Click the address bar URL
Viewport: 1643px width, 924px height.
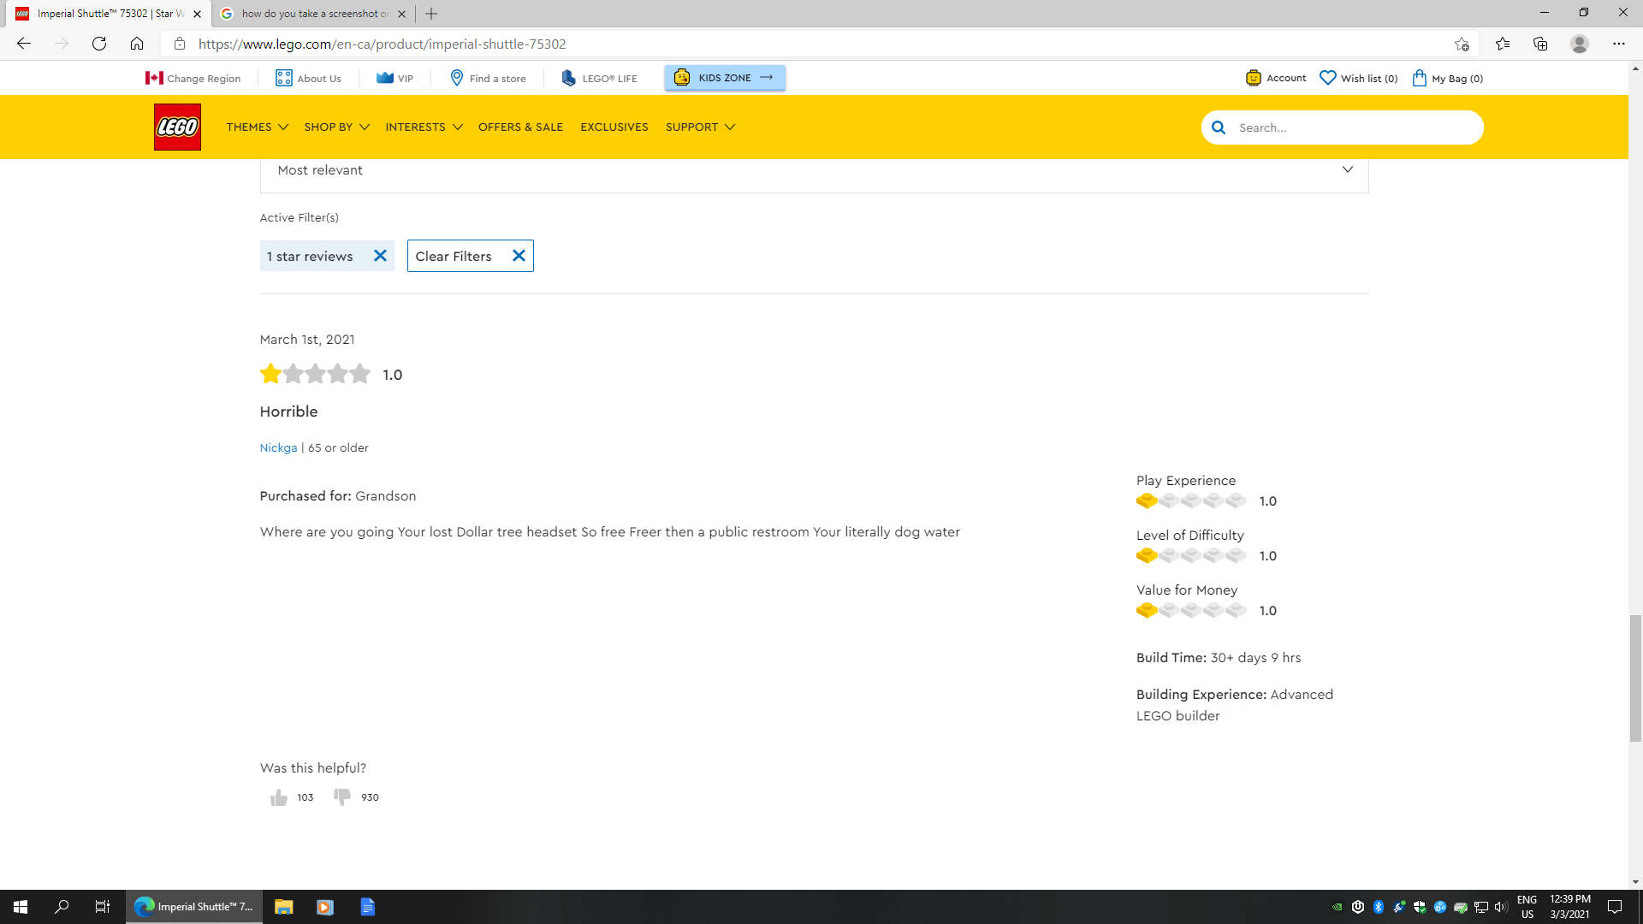point(382,44)
